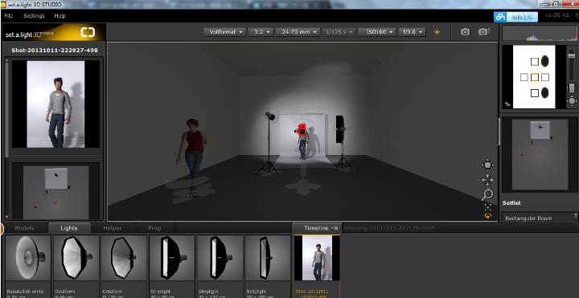This screenshot has height=298, width=579.
Task: Open the Settings menu
Action: (x=34, y=16)
